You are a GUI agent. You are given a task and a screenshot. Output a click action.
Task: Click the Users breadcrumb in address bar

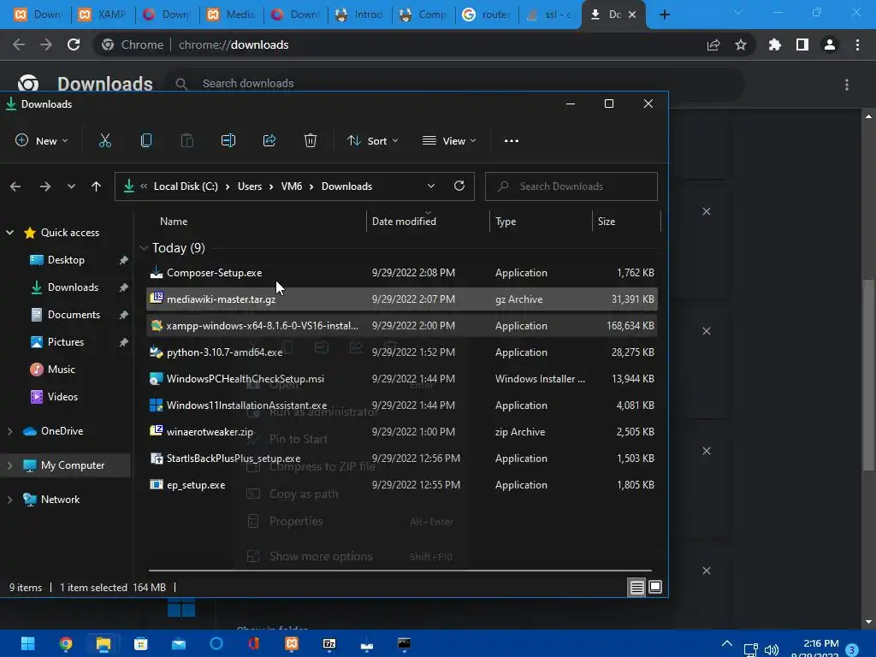250,186
